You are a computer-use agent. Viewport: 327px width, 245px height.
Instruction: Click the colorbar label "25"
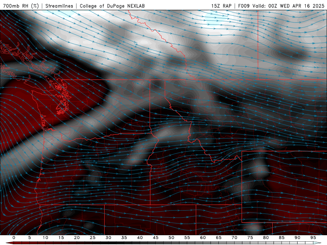[x=93, y=238]
